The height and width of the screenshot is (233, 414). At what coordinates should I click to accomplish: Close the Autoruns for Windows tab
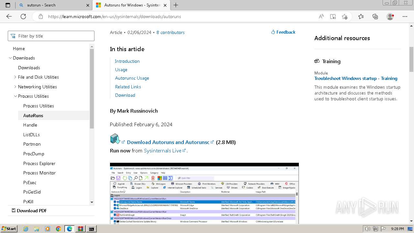click(165, 5)
